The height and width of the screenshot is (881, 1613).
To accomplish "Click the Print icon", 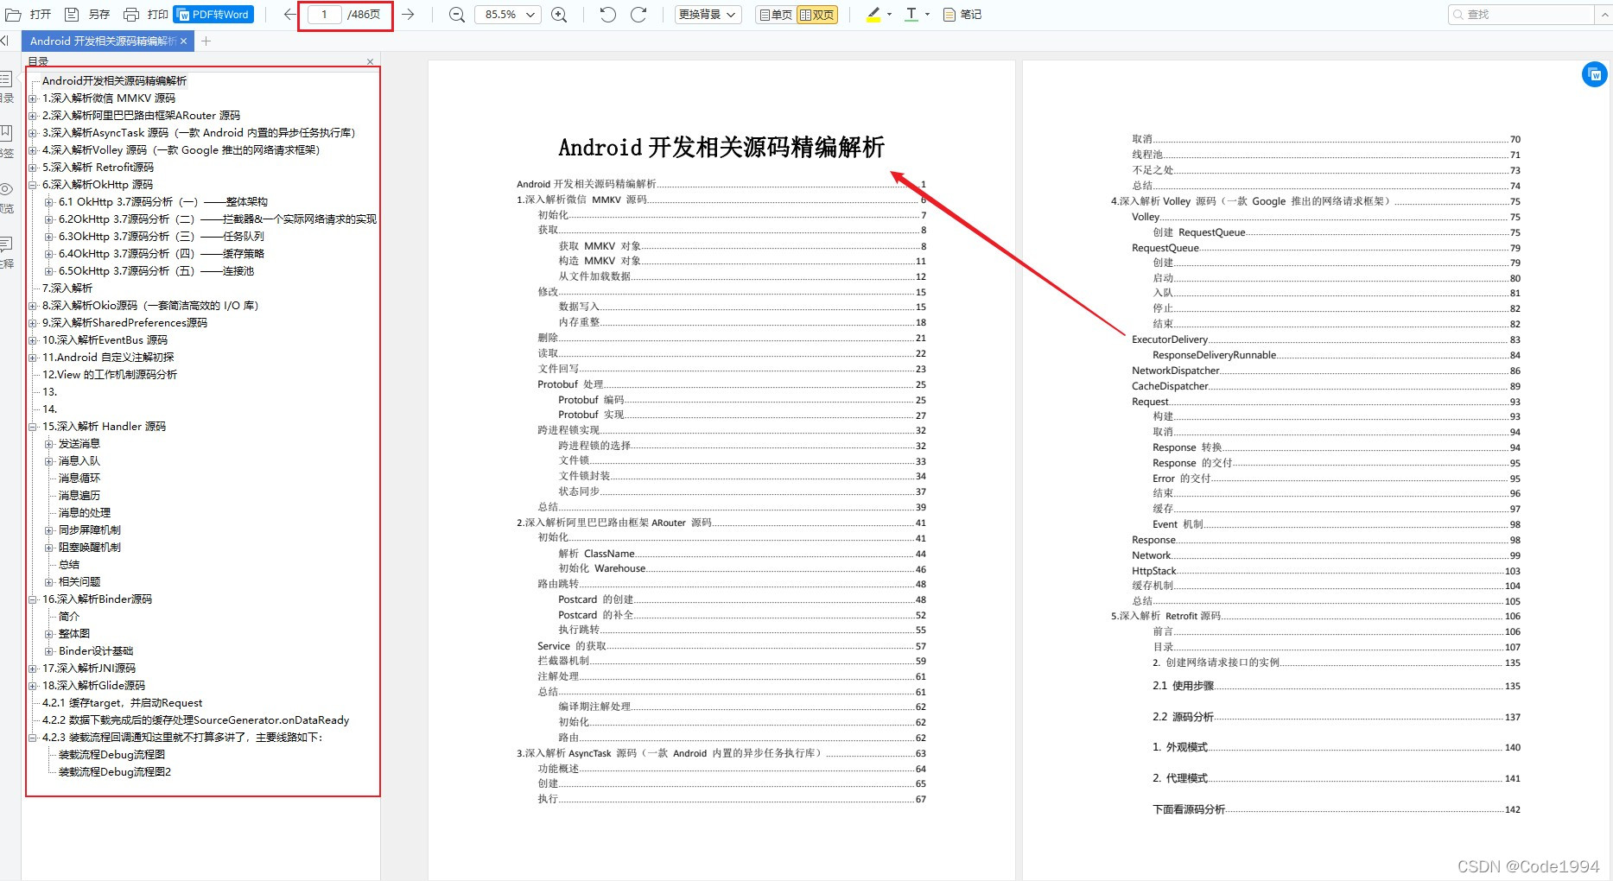I will click(131, 15).
